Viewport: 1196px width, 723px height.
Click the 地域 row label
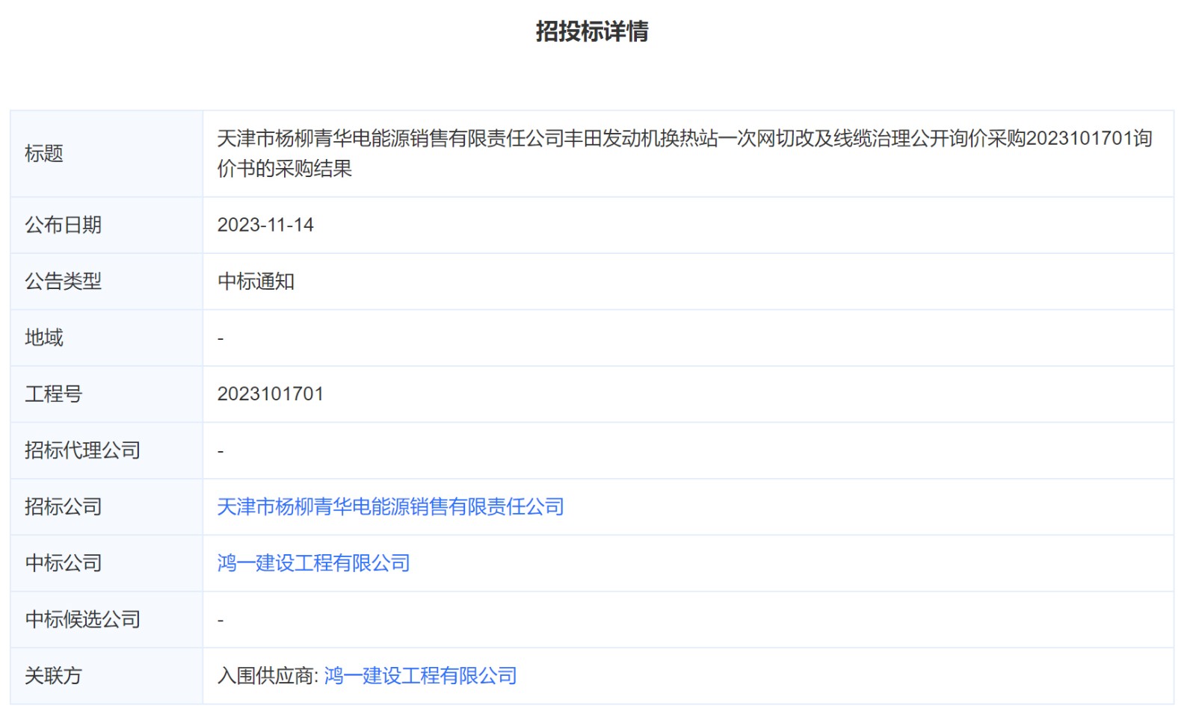[x=44, y=338]
